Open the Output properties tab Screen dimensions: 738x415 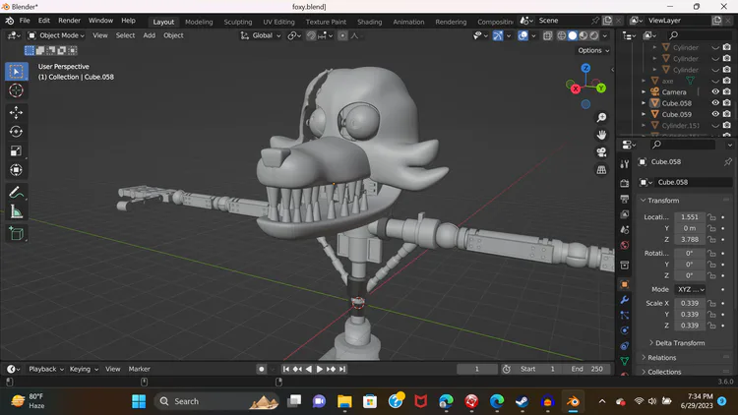coord(625,199)
